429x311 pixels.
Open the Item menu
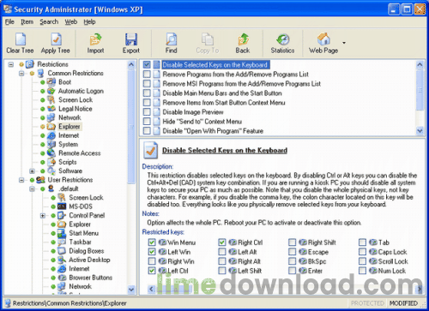[27, 21]
